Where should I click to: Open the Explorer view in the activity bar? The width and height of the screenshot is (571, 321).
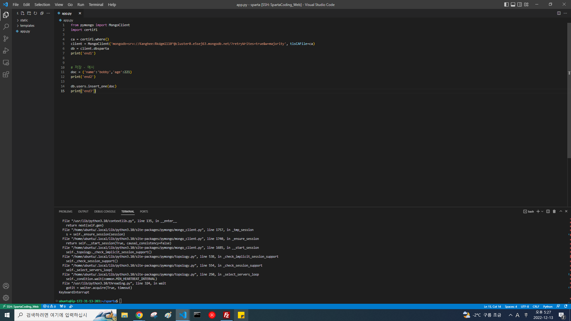click(x=6, y=15)
